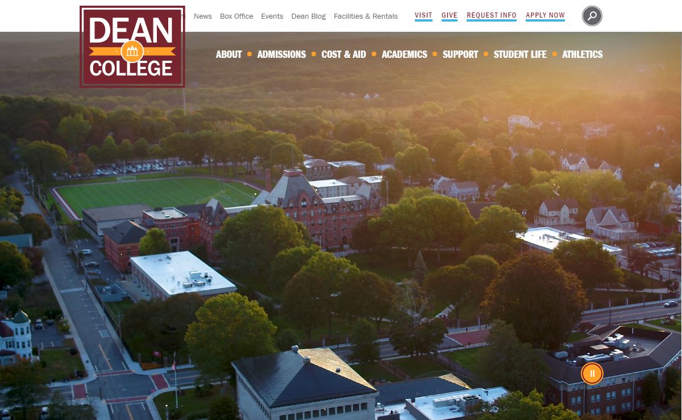682x420 pixels.
Task: Open Facilities & Rentals page
Action: 366,16
